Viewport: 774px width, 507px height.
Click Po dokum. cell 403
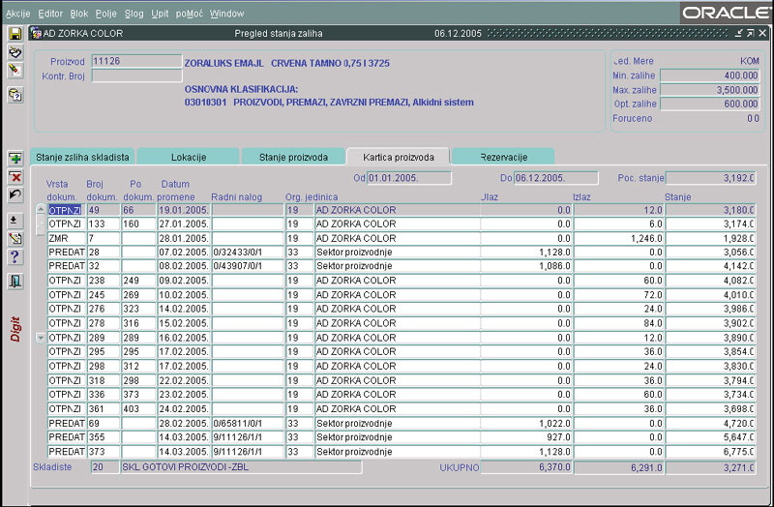tap(138, 409)
